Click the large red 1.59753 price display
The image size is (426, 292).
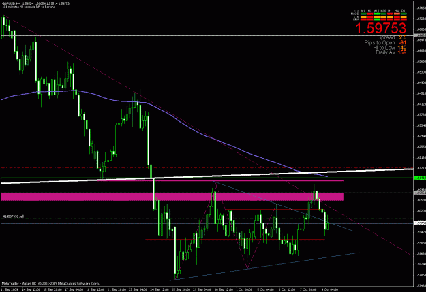coord(381,28)
